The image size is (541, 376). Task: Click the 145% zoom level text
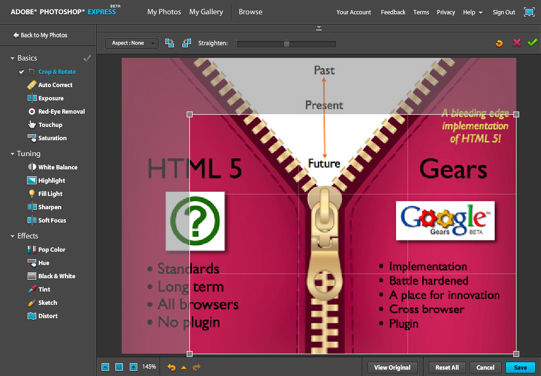(x=149, y=366)
